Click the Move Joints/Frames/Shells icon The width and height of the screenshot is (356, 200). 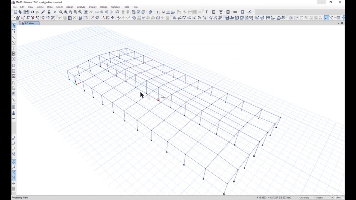tap(113, 18)
